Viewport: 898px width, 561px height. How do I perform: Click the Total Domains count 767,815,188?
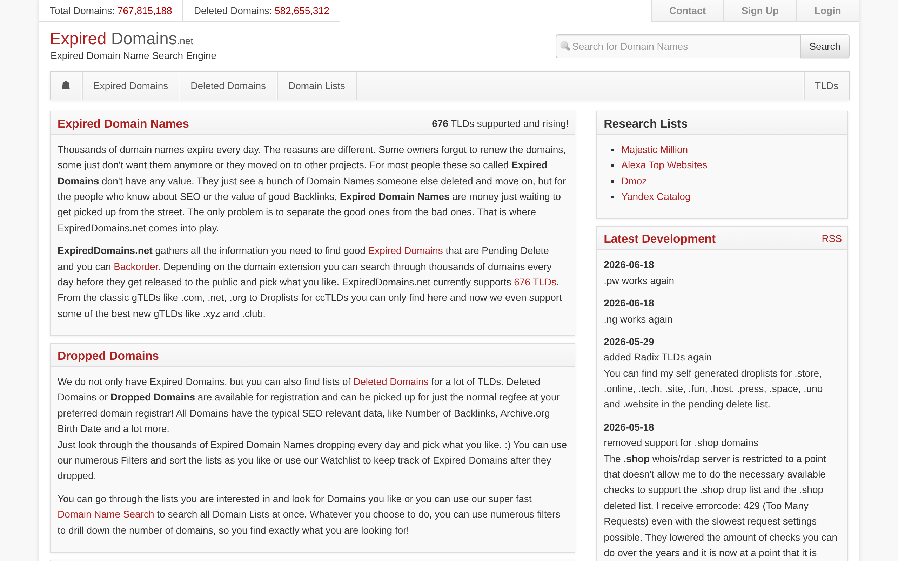145,11
